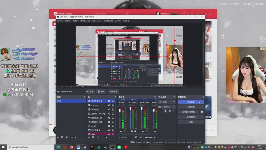
Task: Toggle visibility of display capture source
Action: coord(109,130)
